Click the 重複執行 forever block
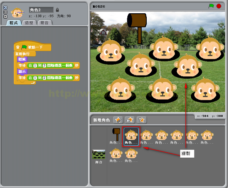This screenshot has width=228, height=188. (25, 54)
